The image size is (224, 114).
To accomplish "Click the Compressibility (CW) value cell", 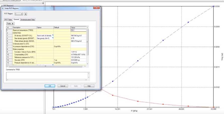I will [79, 54].
